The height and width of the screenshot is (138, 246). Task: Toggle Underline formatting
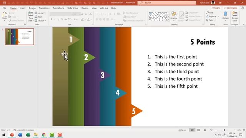58,20
